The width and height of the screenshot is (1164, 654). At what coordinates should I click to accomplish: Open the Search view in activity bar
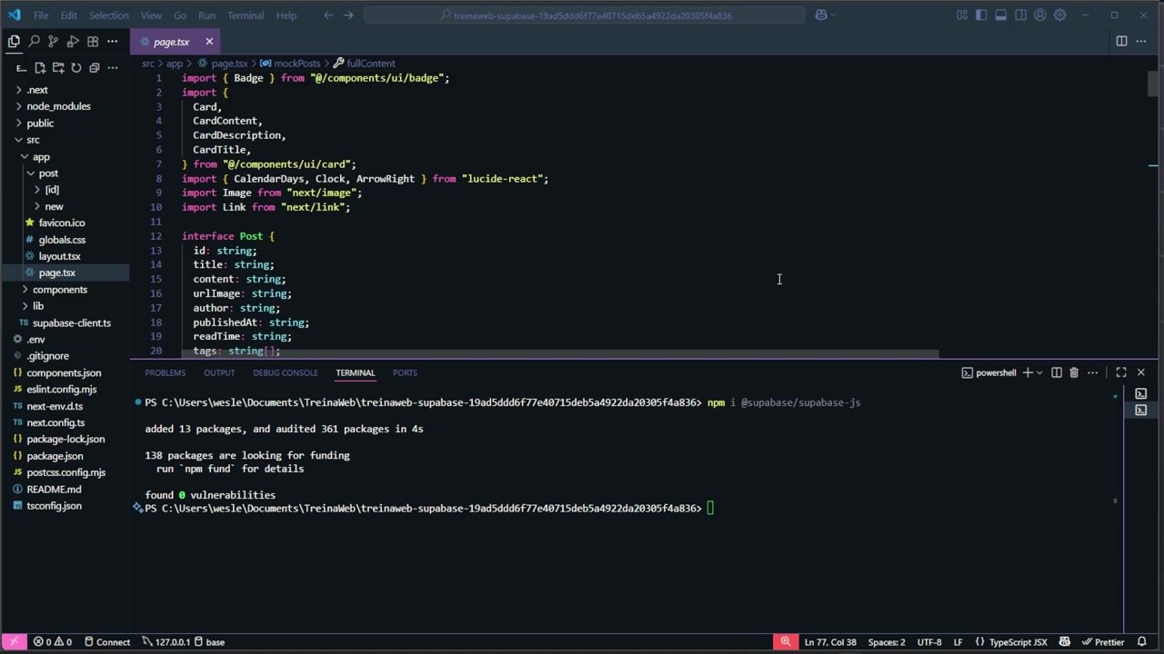[34, 42]
